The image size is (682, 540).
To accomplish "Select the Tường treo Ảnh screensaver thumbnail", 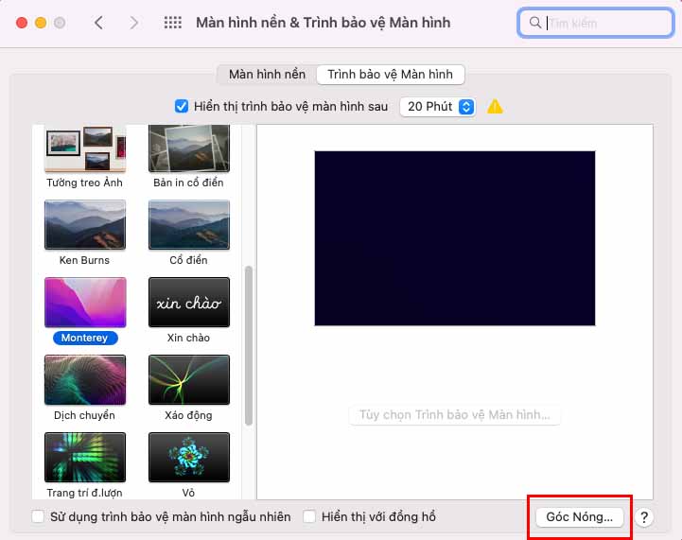I will click(x=85, y=148).
